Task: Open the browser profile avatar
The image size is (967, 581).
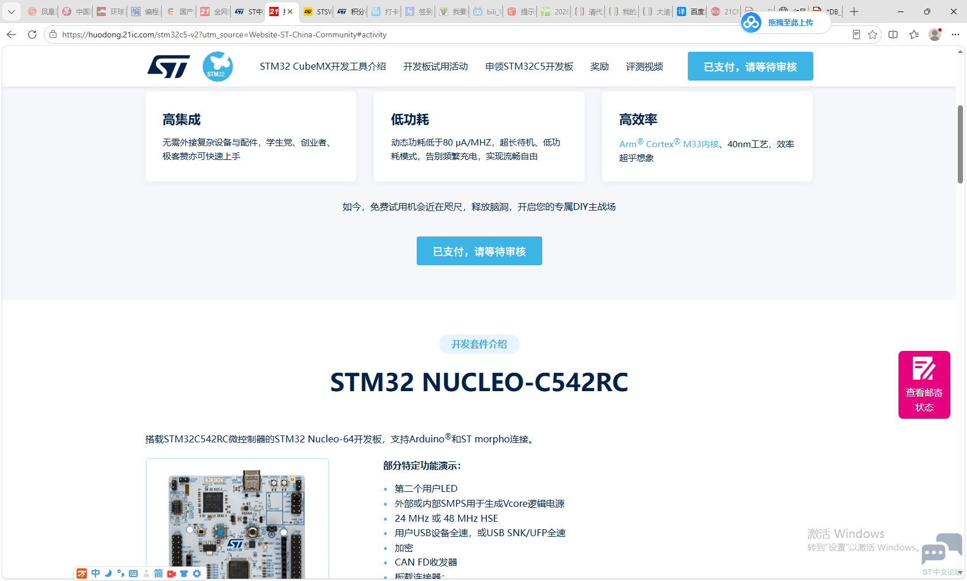Action: 935,35
